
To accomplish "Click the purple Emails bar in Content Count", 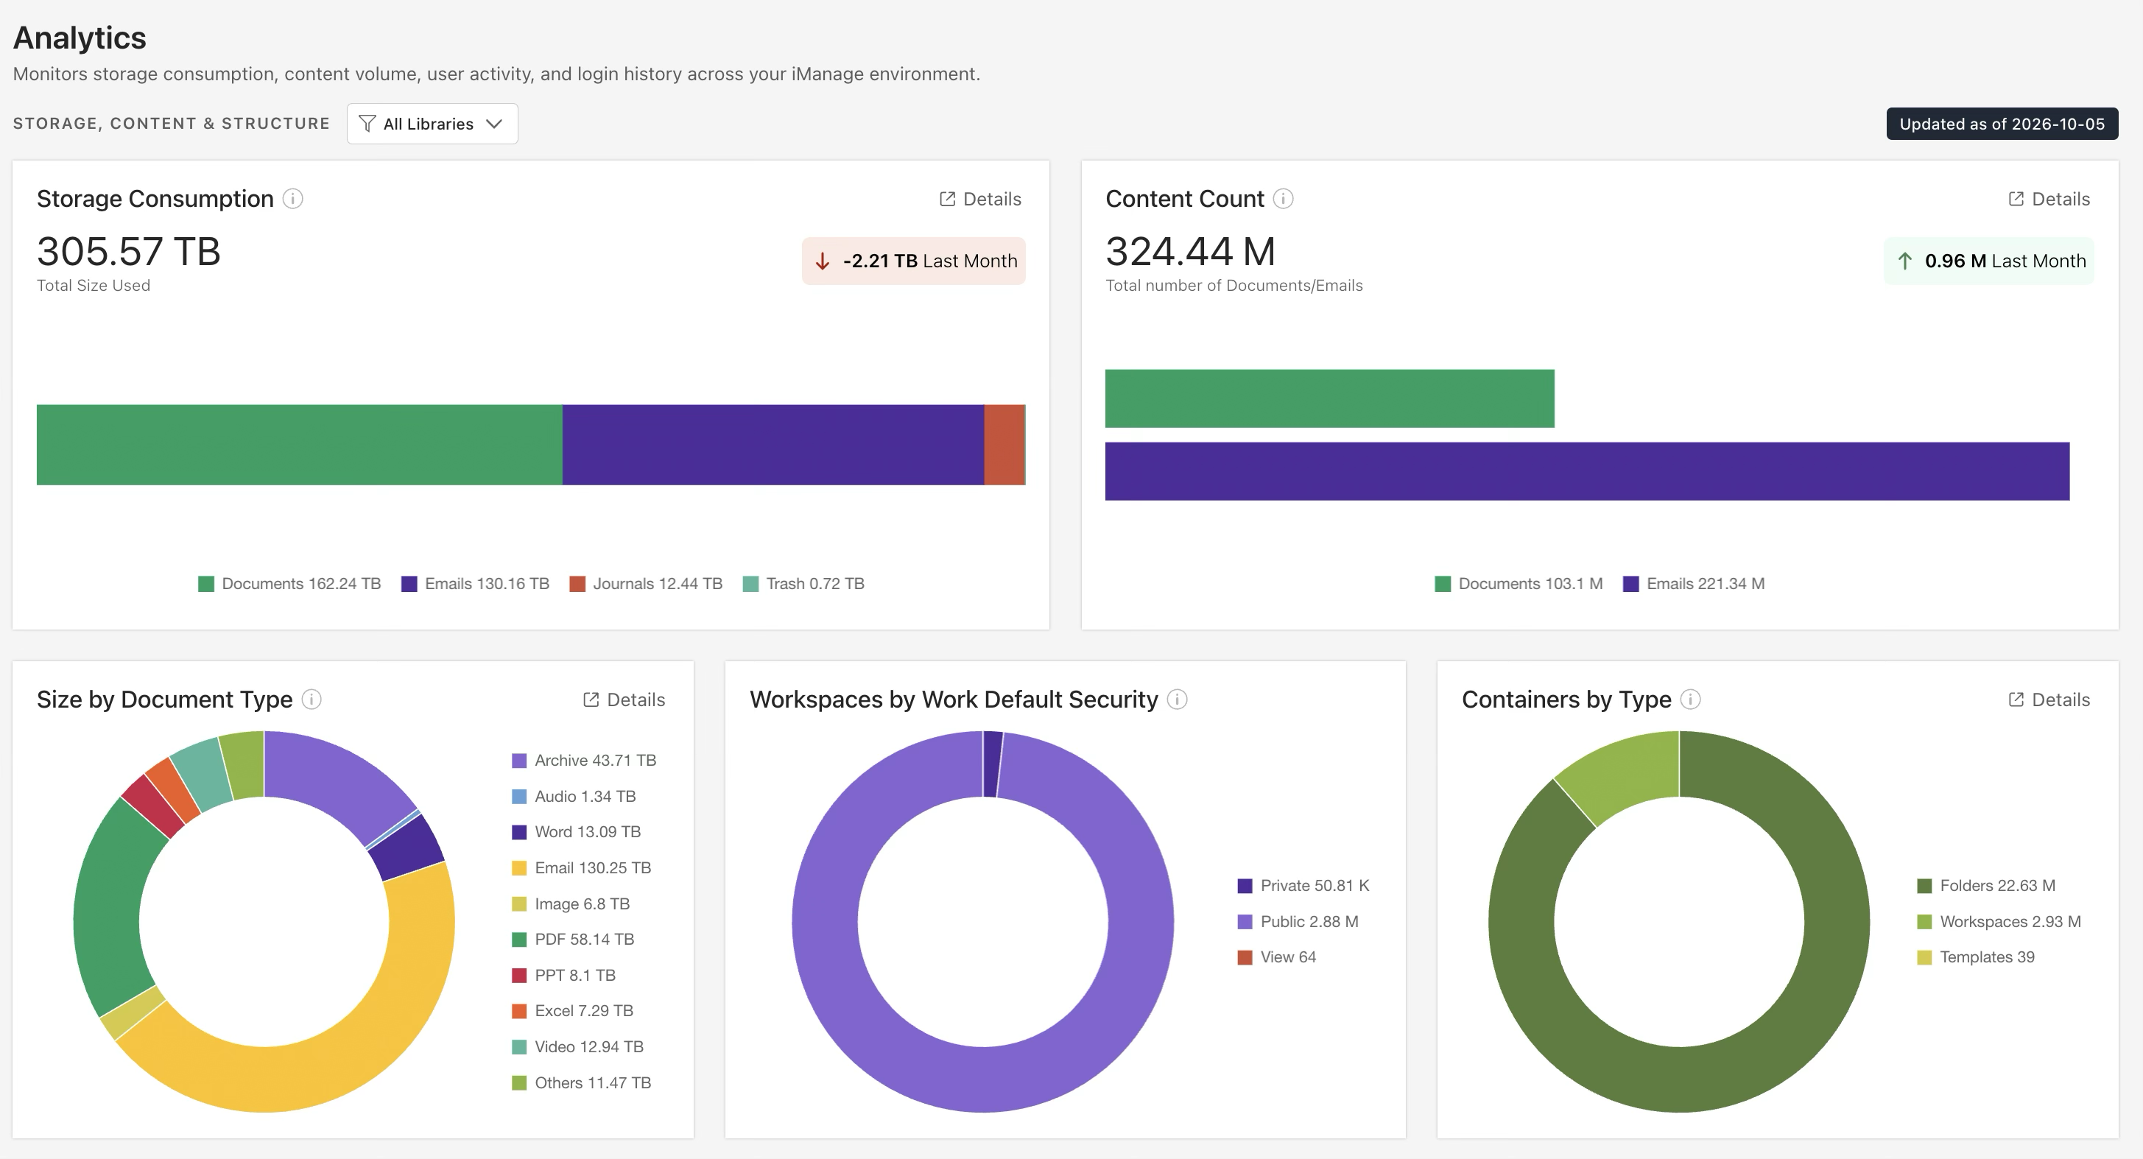I will point(1587,472).
